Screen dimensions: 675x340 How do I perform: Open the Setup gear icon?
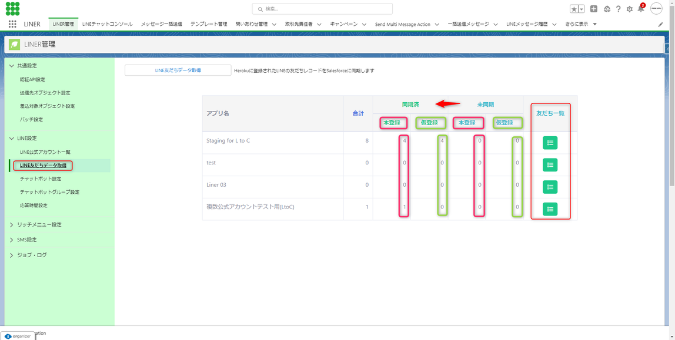click(629, 9)
